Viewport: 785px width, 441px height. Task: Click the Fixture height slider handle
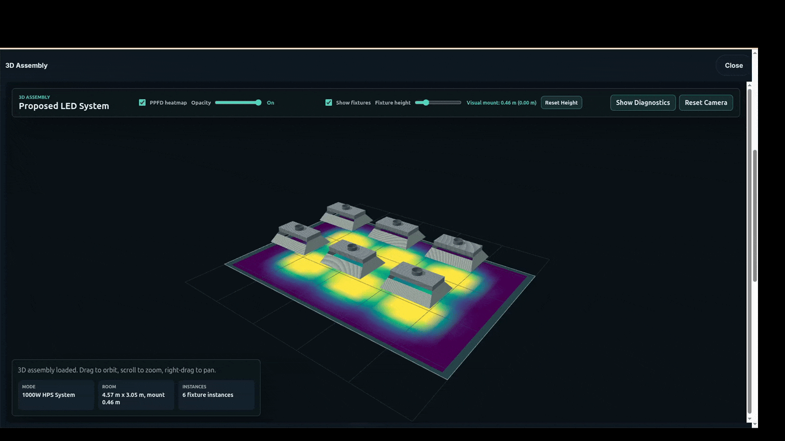(426, 102)
